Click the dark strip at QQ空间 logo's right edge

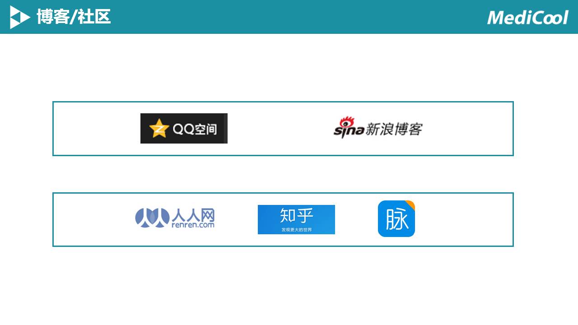click(x=225, y=129)
